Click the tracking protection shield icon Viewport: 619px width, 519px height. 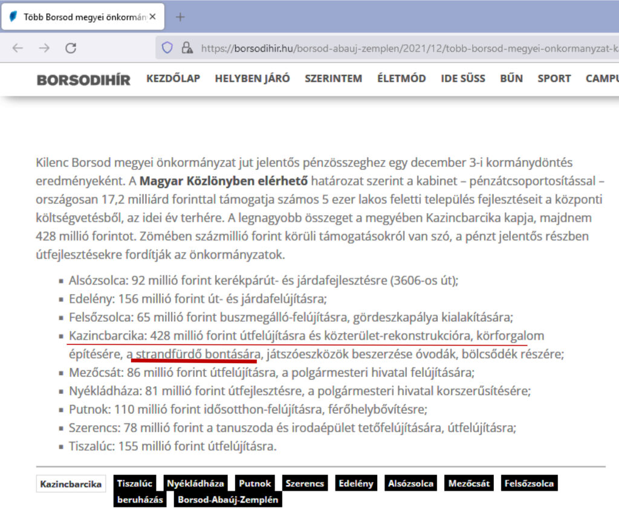167,48
